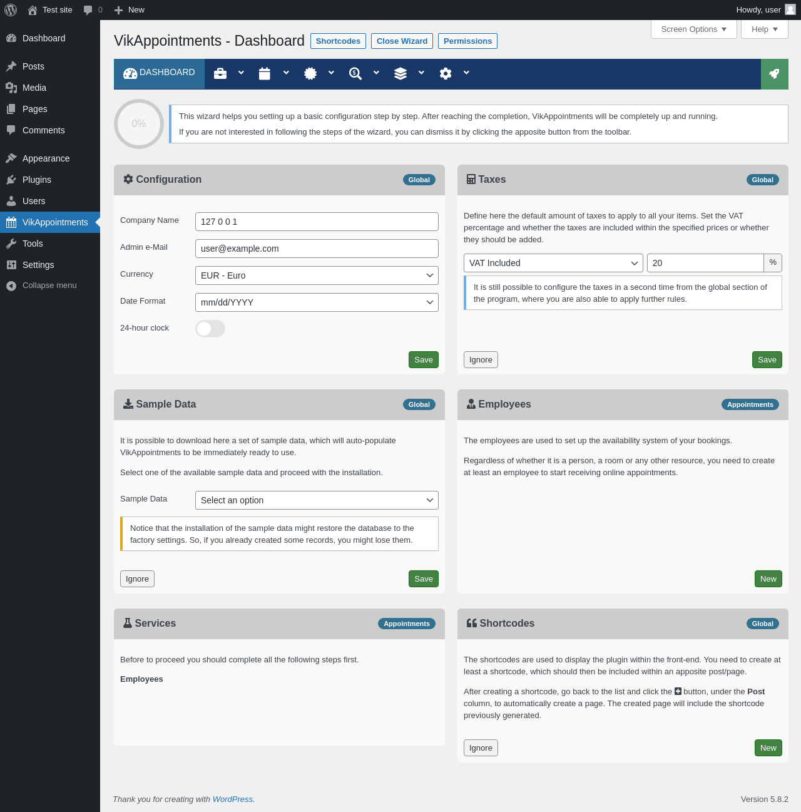Open Appearance in the sidebar menu
Viewport: 801px width, 812px height.
click(x=50, y=158)
